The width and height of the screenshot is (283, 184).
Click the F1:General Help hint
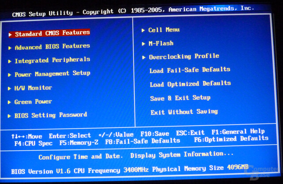[x=238, y=132]
